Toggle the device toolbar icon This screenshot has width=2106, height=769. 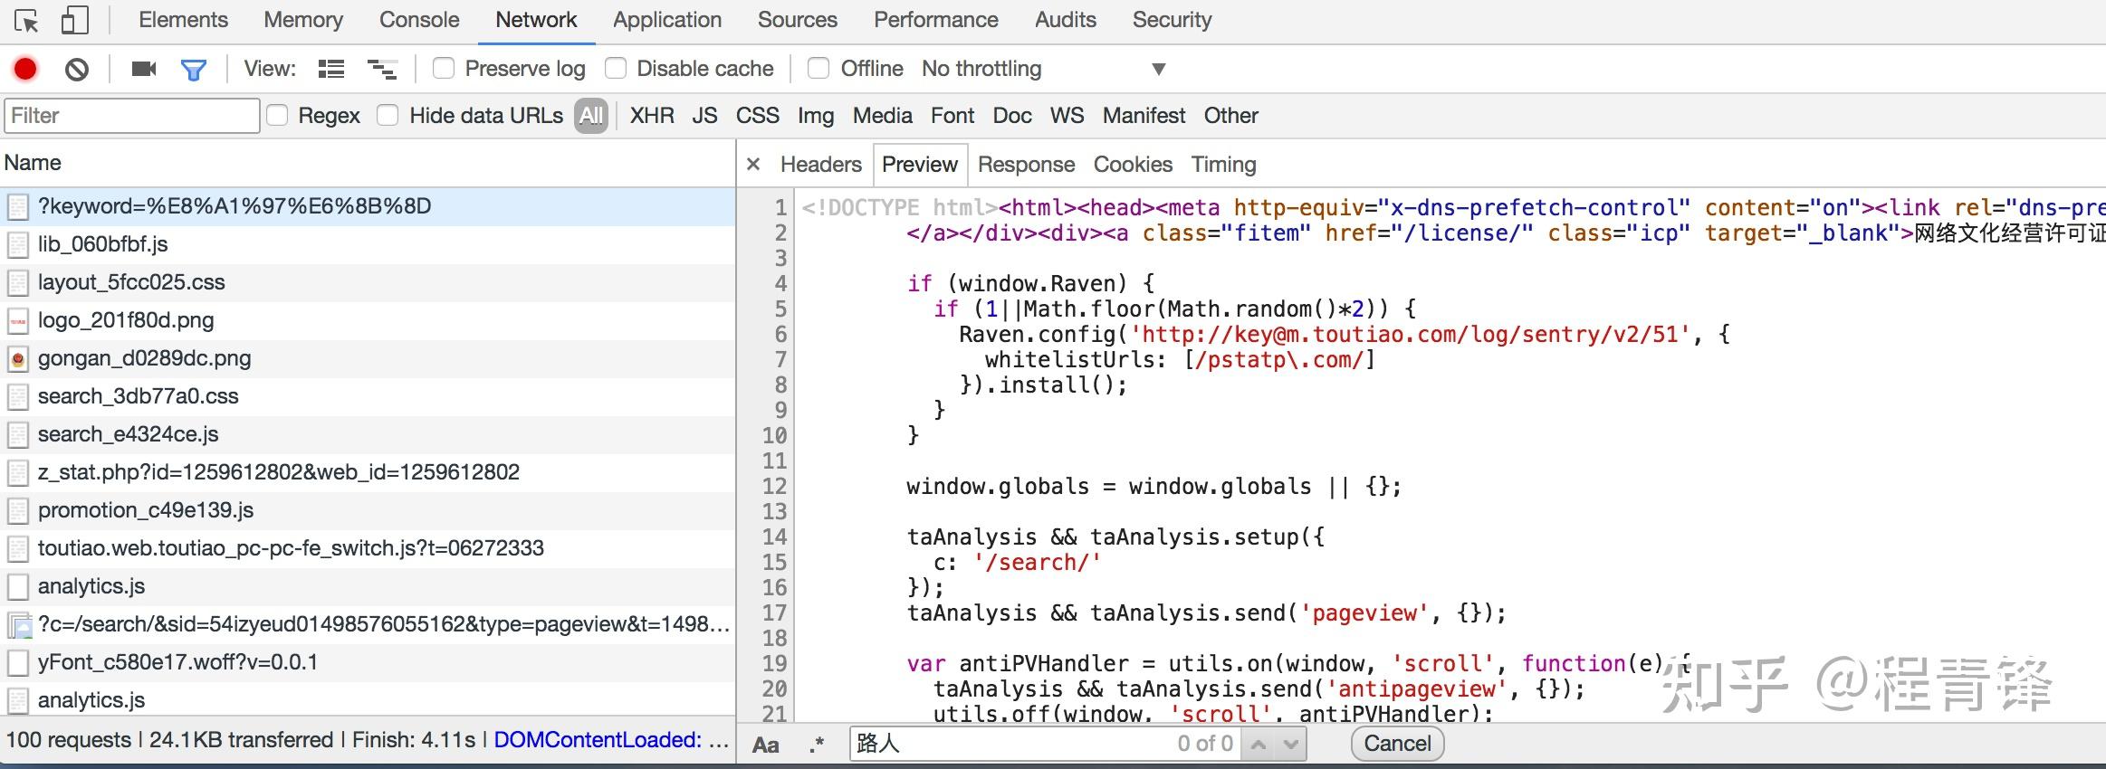pos(74,20)
